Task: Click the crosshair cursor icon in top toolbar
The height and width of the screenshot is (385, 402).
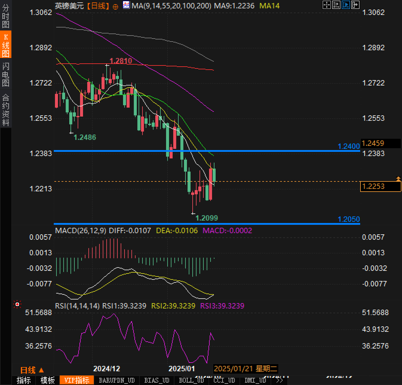Action: pos(326,5)
